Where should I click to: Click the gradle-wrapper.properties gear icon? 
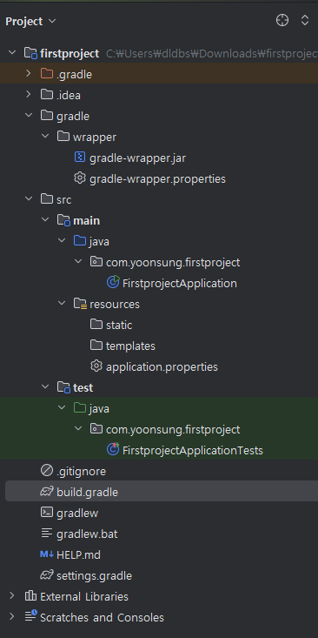pos(80,178)
